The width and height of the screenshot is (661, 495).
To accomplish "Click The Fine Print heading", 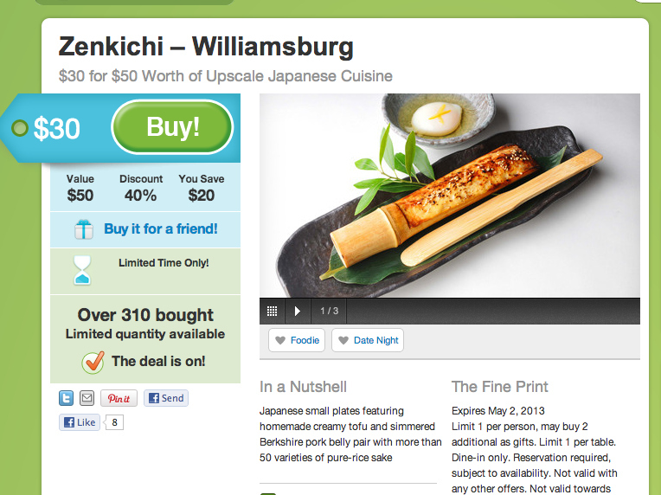I will point(499,387).
